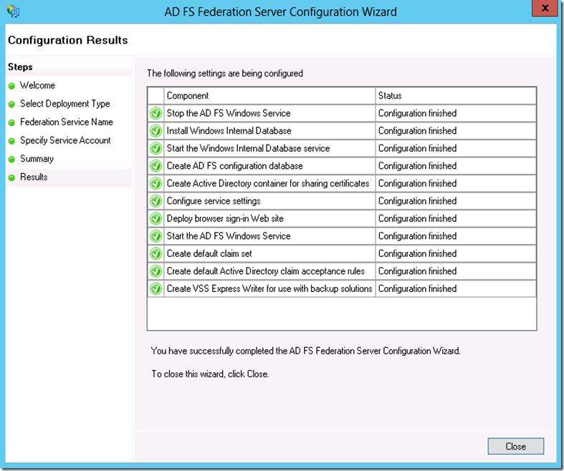The image size is (564, 471).
Task: Select 'Start the Windows Internal Database service' text
Action: (248, 148)
